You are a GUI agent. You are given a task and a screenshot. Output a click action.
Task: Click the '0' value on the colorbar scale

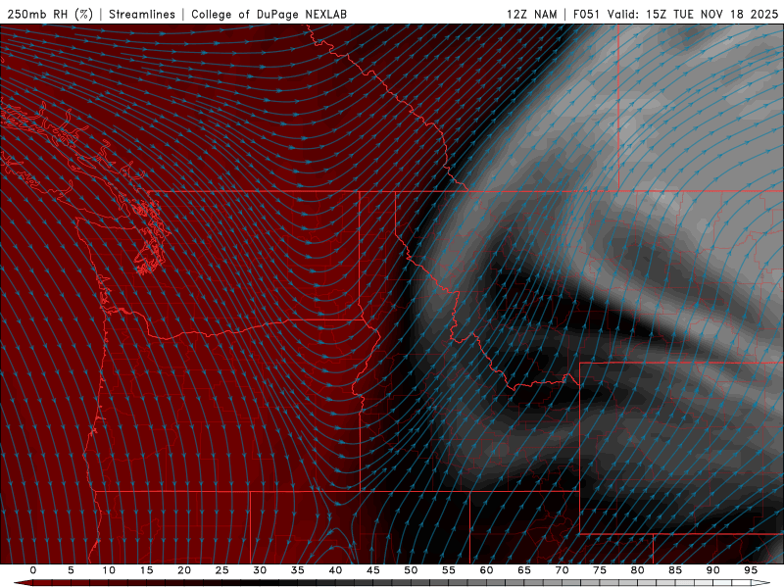tap(33, 570)
